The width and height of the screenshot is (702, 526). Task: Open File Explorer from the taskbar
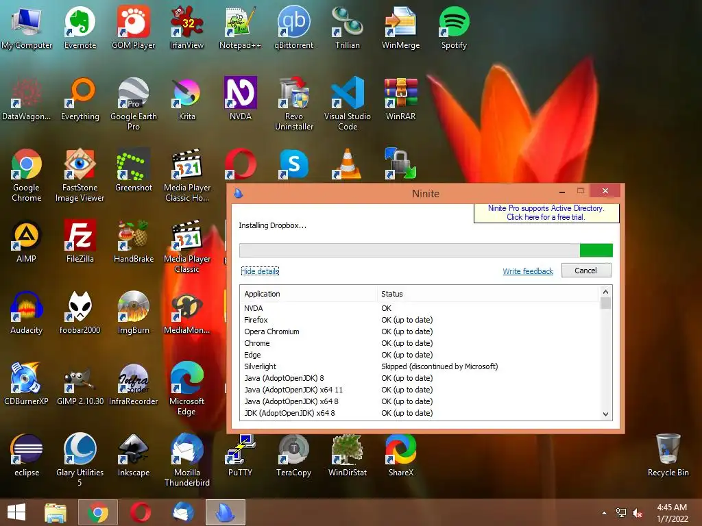point(56,512)
